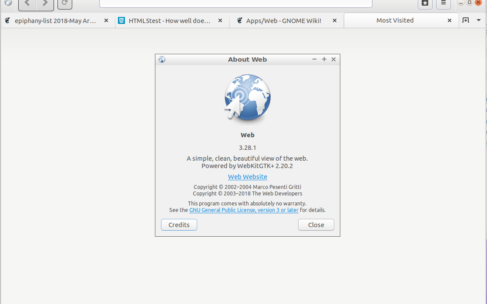Open the Web Website link
This screenshot has height=304, width=487.
tap(248, 177)
